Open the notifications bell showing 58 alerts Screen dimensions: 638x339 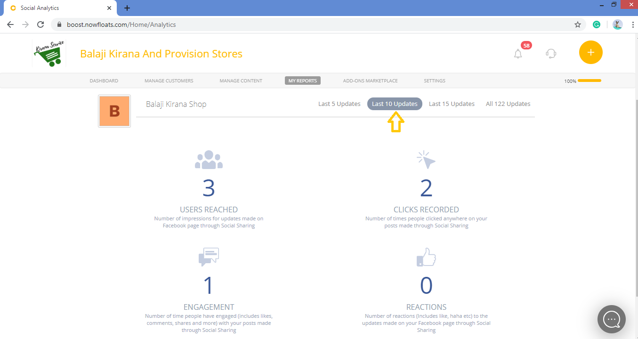click(x=518, y=54)
